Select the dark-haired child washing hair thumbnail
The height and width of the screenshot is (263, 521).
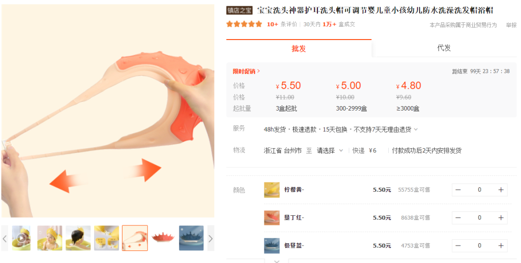click(78, 238)
